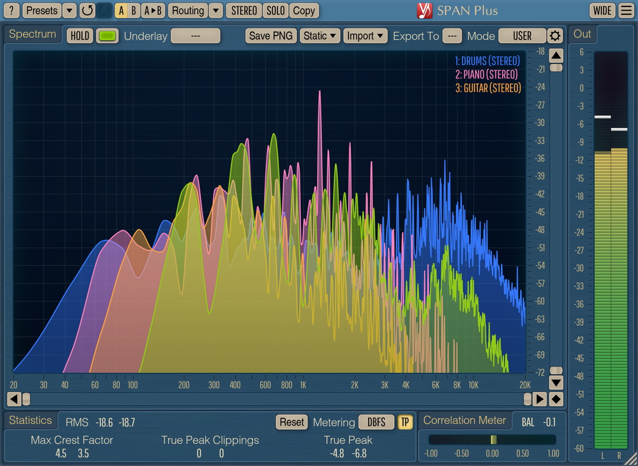Enable HOLD on the spectrum display
Image resolution: width=638 pixels, height=466 pixels.
[x=79, y=35]
